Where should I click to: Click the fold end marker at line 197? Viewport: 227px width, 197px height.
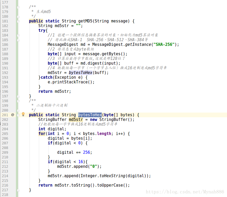pyautogui.click(x=18, y=96)
